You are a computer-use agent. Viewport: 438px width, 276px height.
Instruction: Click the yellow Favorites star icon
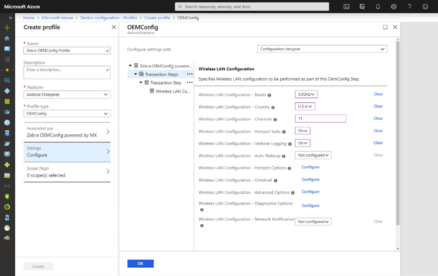coord(7,70)
